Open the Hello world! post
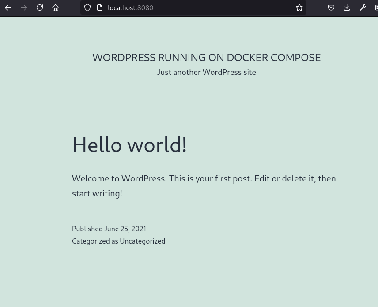This screenshot has width=378, height=307. (129, 145)
